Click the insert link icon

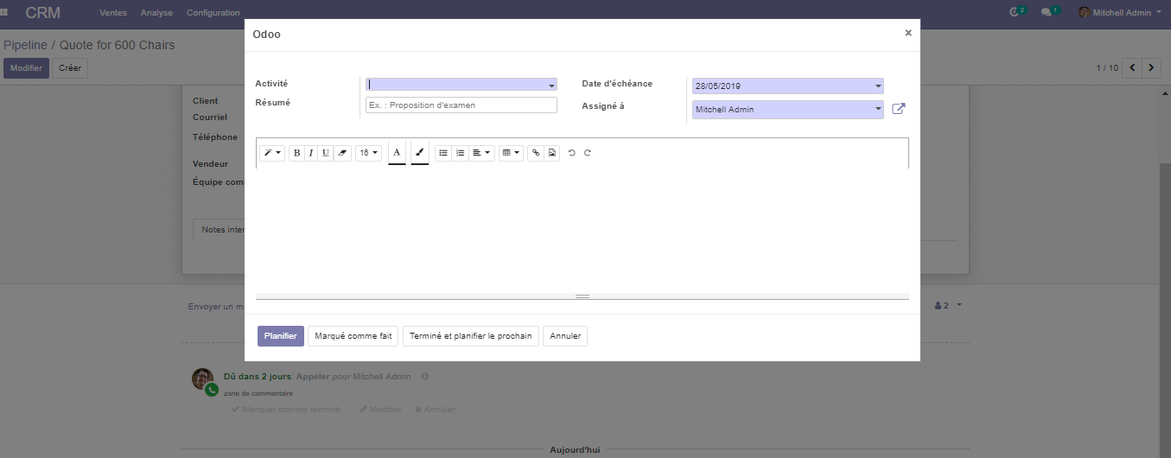point(536,153)
